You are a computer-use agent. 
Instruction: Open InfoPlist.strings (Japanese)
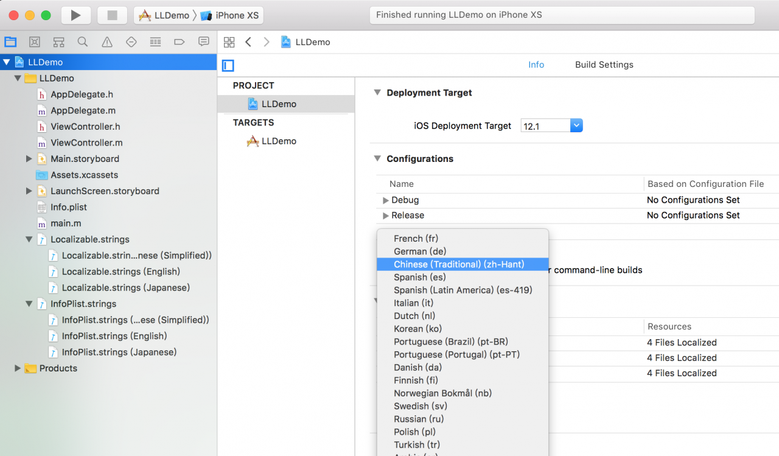(x=119, y=353)
